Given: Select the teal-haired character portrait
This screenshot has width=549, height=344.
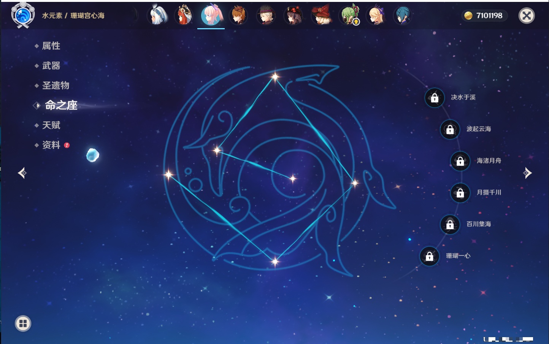Looking at the screenshot, I should [403, 15].
